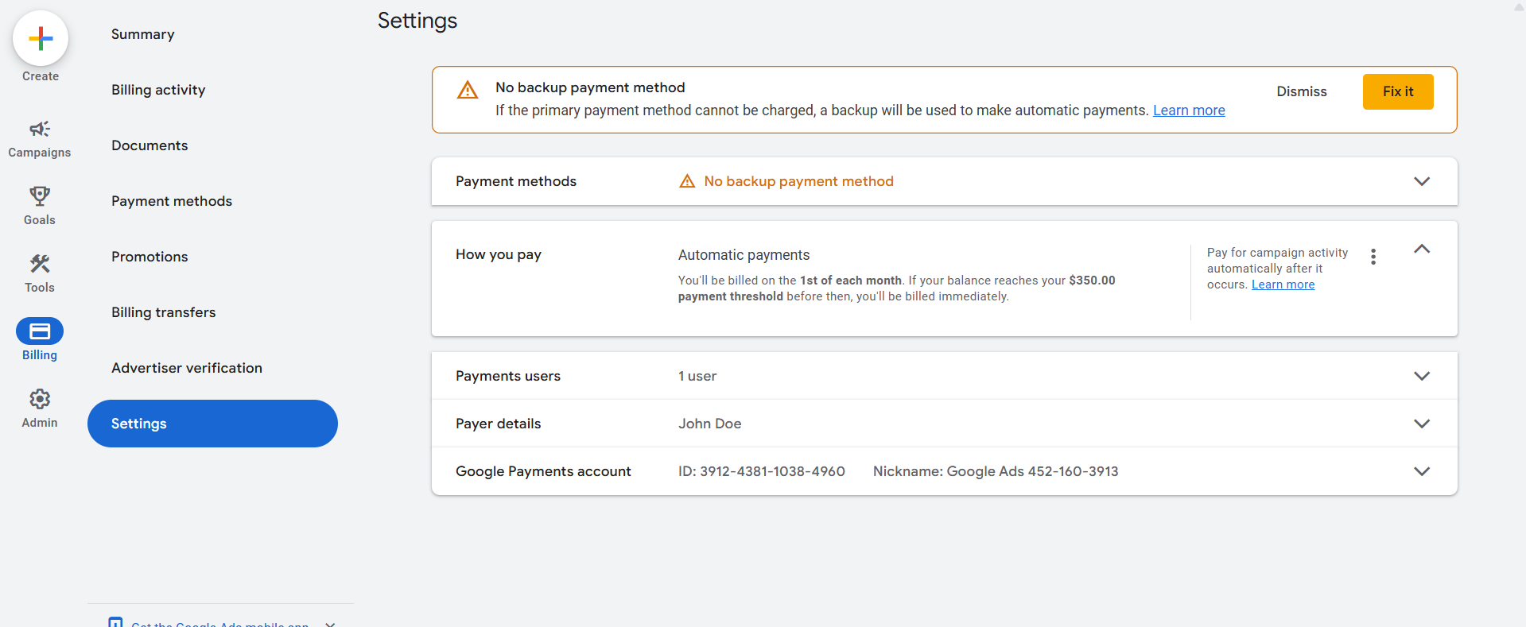
Task: Open the Summary billing page
Action: click(x=143, y=34)
